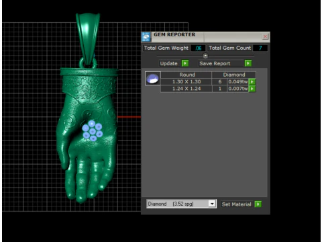This screenshot has width=322, height=242.
Task: Click the 0.049tw weight cell
Action: pyautogui.click(x=238, y=82)
